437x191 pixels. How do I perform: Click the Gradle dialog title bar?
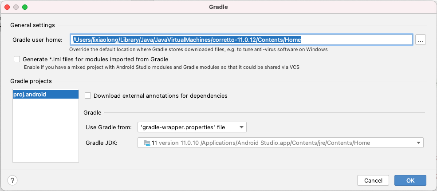tap(218, 7)
